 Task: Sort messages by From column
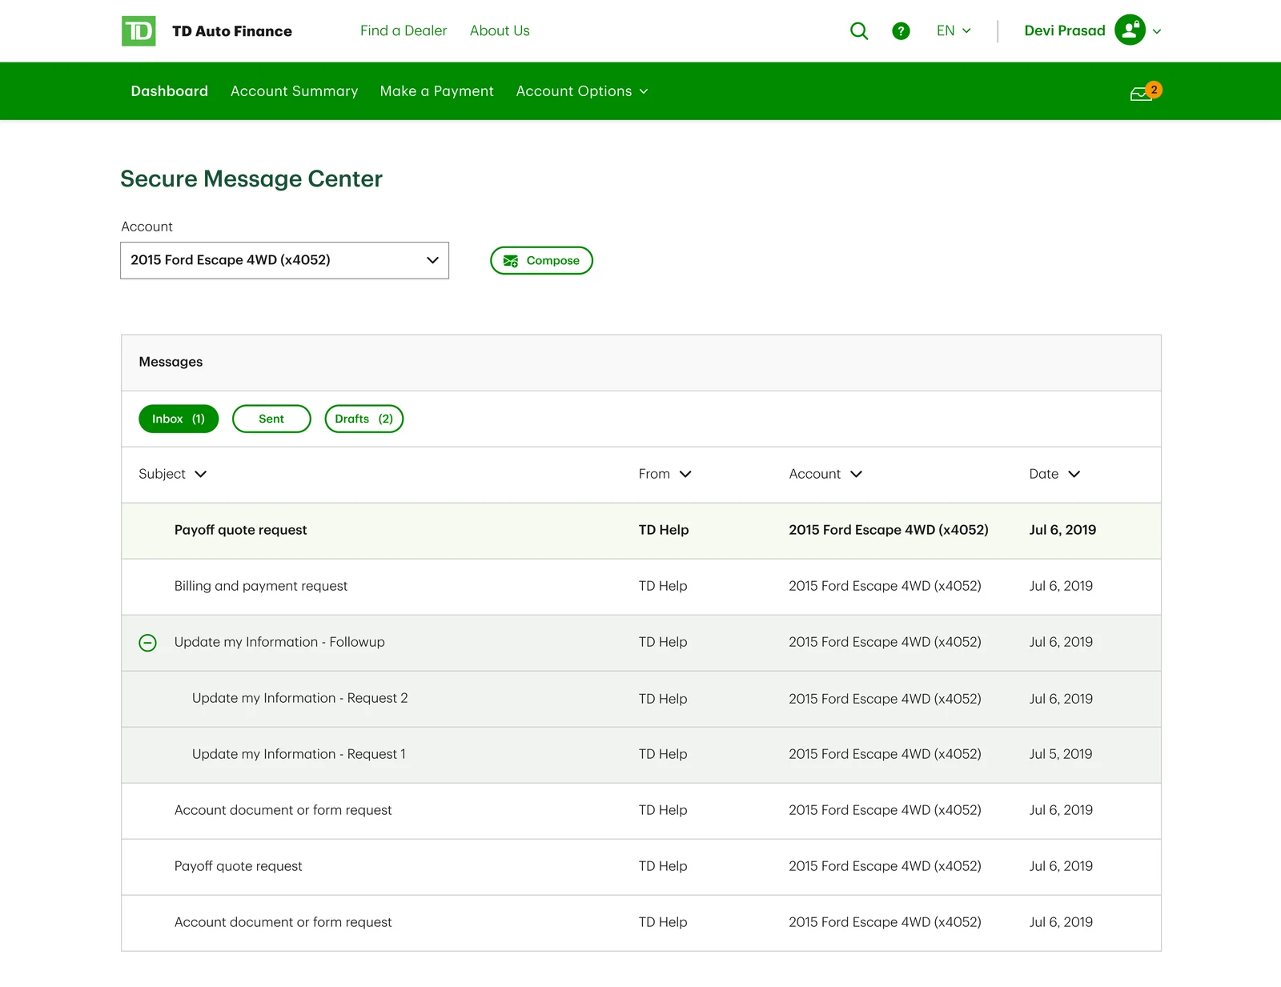pyautogui.click(x=665, y=474)
